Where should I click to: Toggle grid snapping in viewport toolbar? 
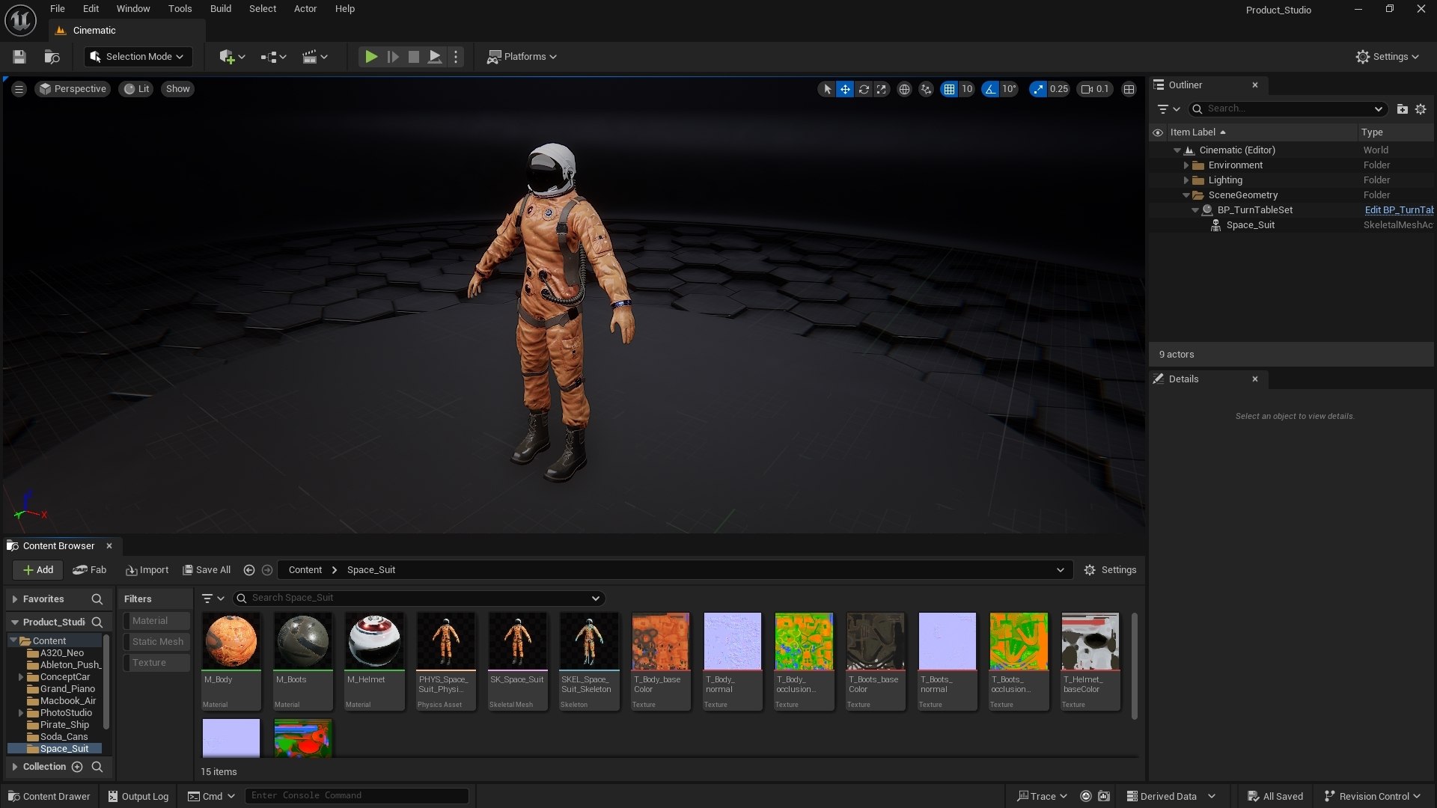coord(949,89)
